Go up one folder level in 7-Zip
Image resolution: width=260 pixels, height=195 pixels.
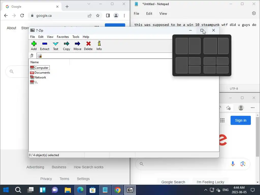coord(32,56)
